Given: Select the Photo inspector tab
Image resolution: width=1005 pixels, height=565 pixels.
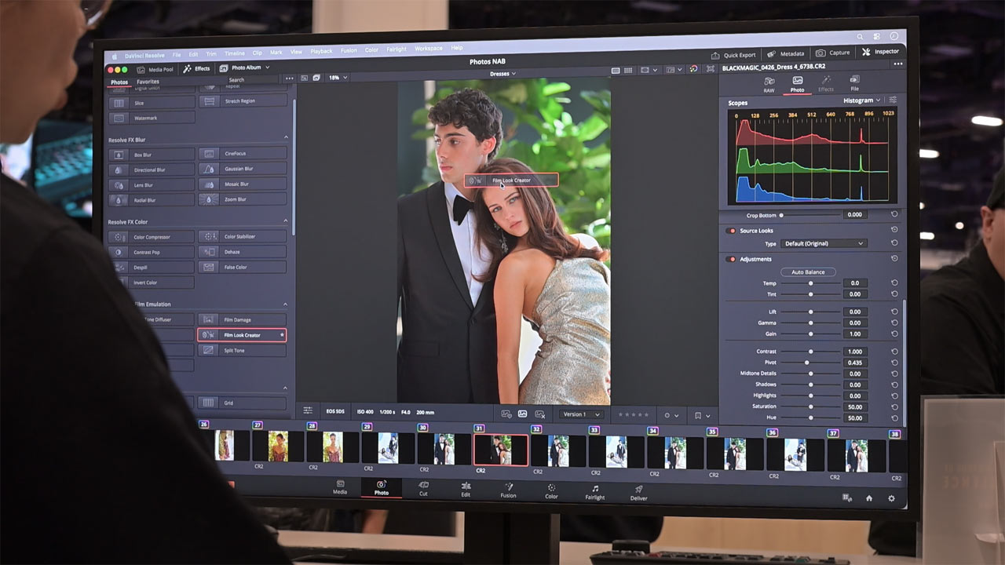Looking at the screenshot, I should tap(797, 84).
